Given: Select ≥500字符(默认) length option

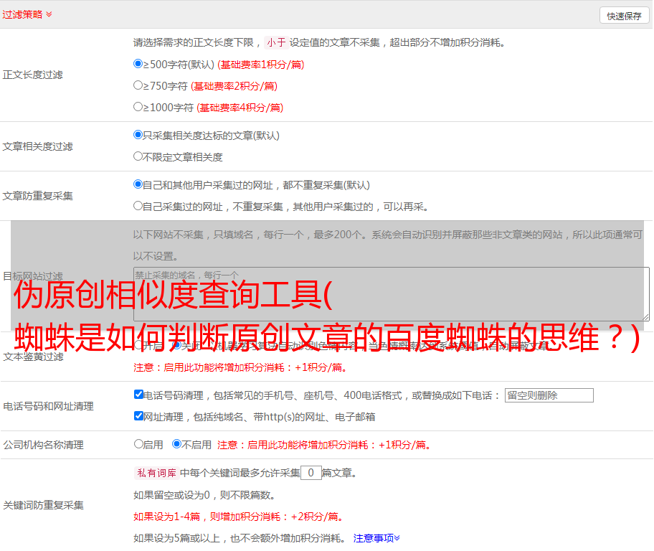Looking at the screenshot, I should click(138, 64).
